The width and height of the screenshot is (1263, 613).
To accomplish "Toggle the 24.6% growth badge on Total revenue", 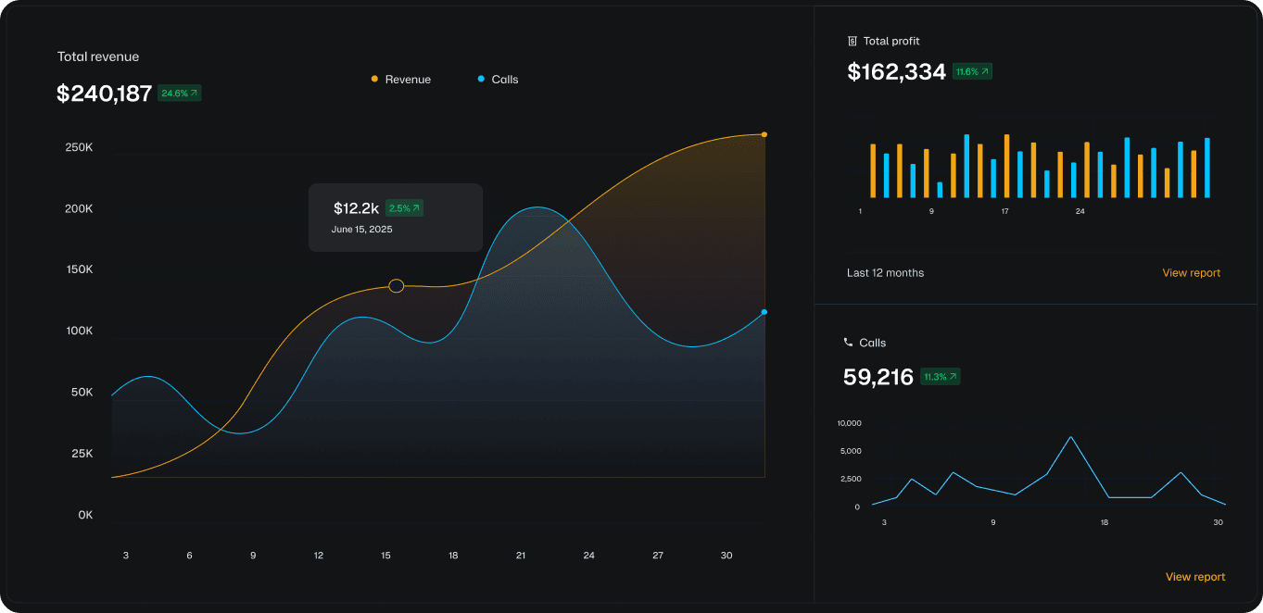I will click(x=178, y=93).
